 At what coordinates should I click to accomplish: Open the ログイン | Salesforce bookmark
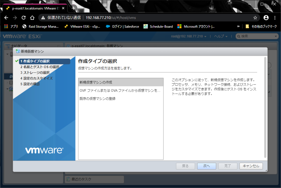point(123,27)
